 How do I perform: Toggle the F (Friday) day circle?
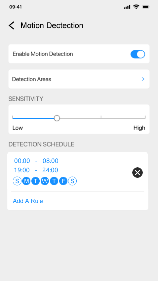(x=63, y=181)
